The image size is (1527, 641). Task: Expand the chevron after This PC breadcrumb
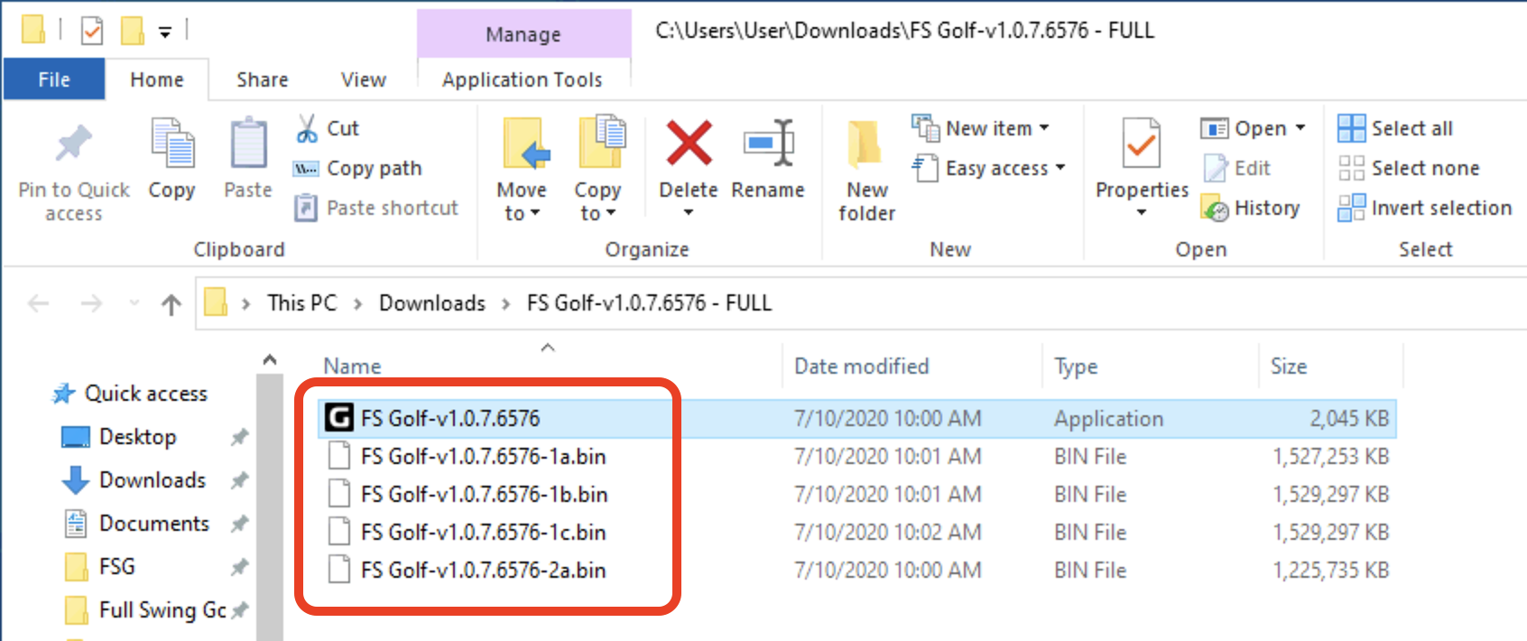tap(357, 304)
